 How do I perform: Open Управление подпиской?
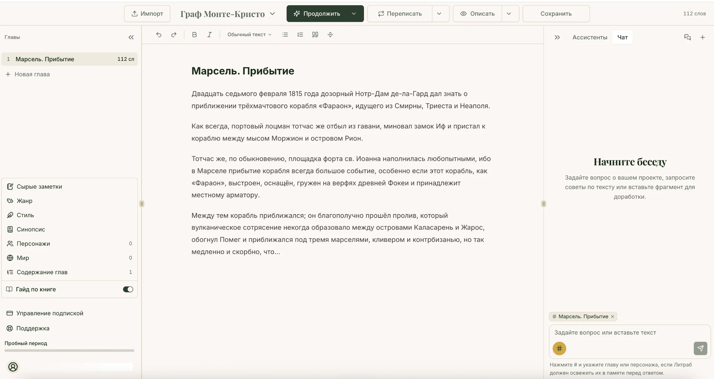click(45, 313)
